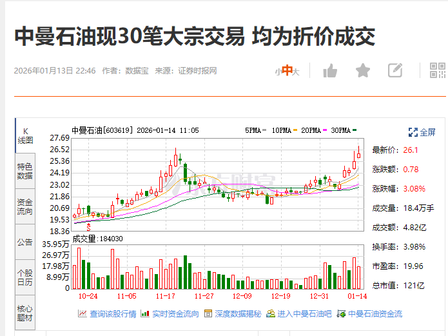Select the K线图 side tab

coord(25,136)
